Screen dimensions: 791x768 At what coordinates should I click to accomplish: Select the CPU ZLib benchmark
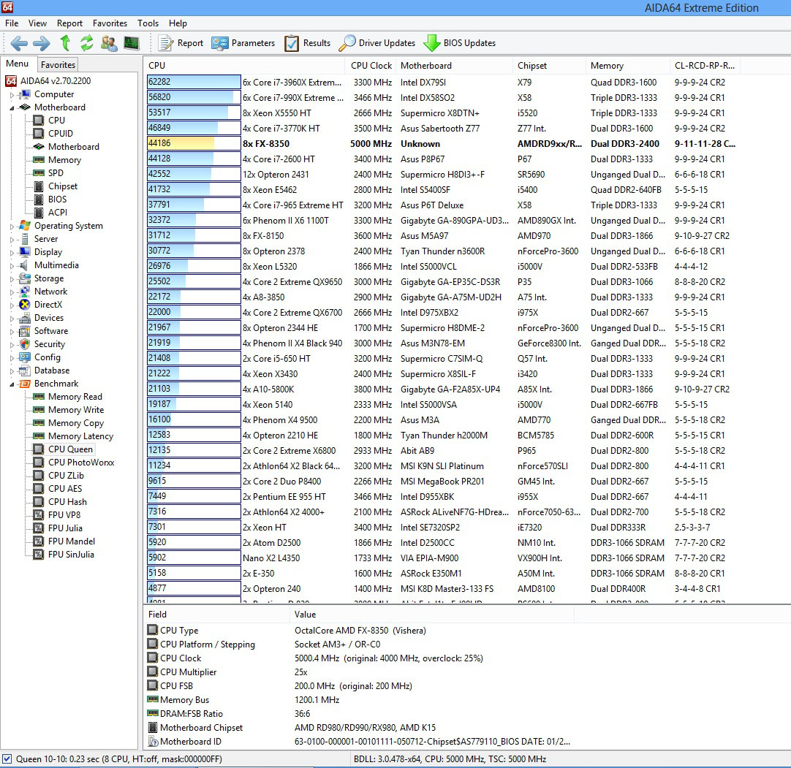[66, 476]
